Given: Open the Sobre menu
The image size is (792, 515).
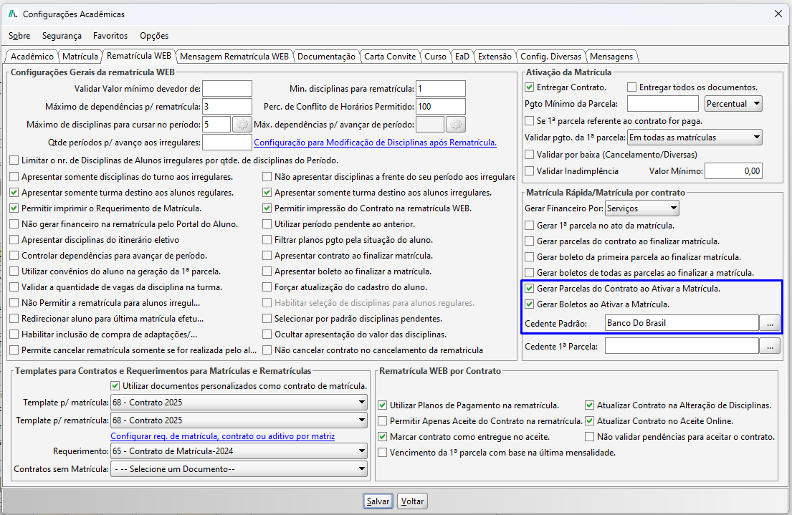Looking at the screenshot, I should pos(19,36).
